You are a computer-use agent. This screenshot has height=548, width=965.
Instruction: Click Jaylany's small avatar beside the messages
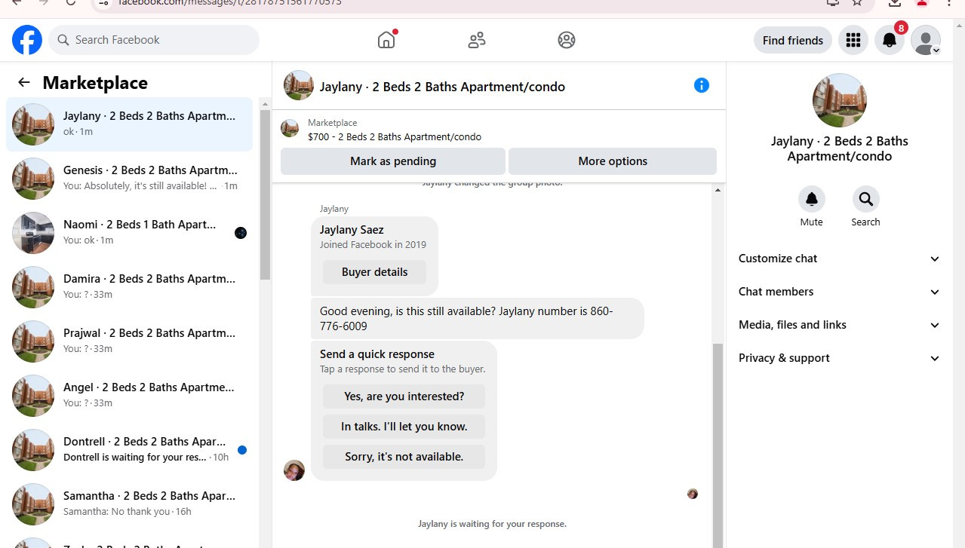(x=294, y=470)
